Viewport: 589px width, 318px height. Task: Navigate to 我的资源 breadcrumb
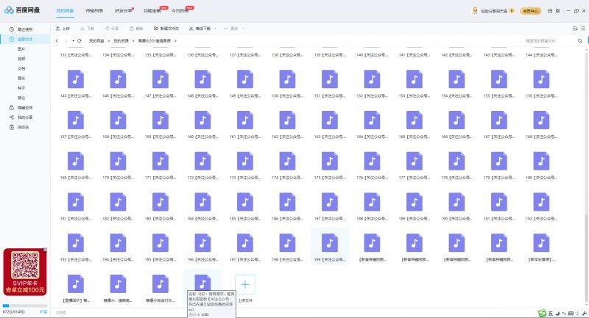[121, 41]
